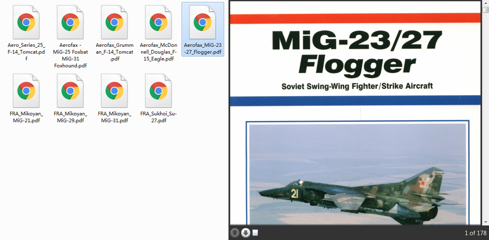489x240 pixels.
Task: Click the Chrome icon of Aerofax_McDonnell_Douglas_F-15_Eagle.pdf
Action: (x=158, y=22)
